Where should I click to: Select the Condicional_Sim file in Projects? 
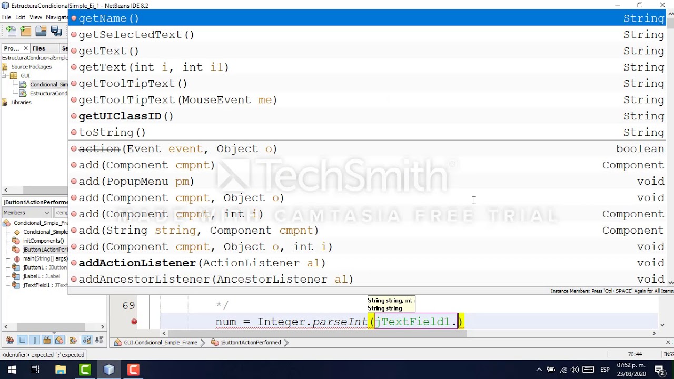coord(49,85)
